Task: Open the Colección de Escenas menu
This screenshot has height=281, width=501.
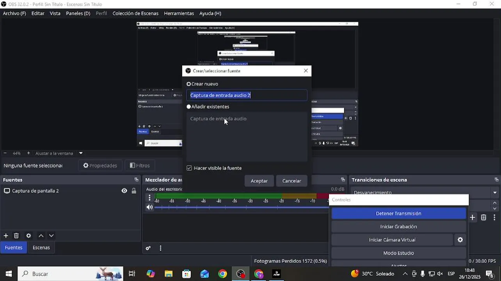Action: click(x=135, y=13)
